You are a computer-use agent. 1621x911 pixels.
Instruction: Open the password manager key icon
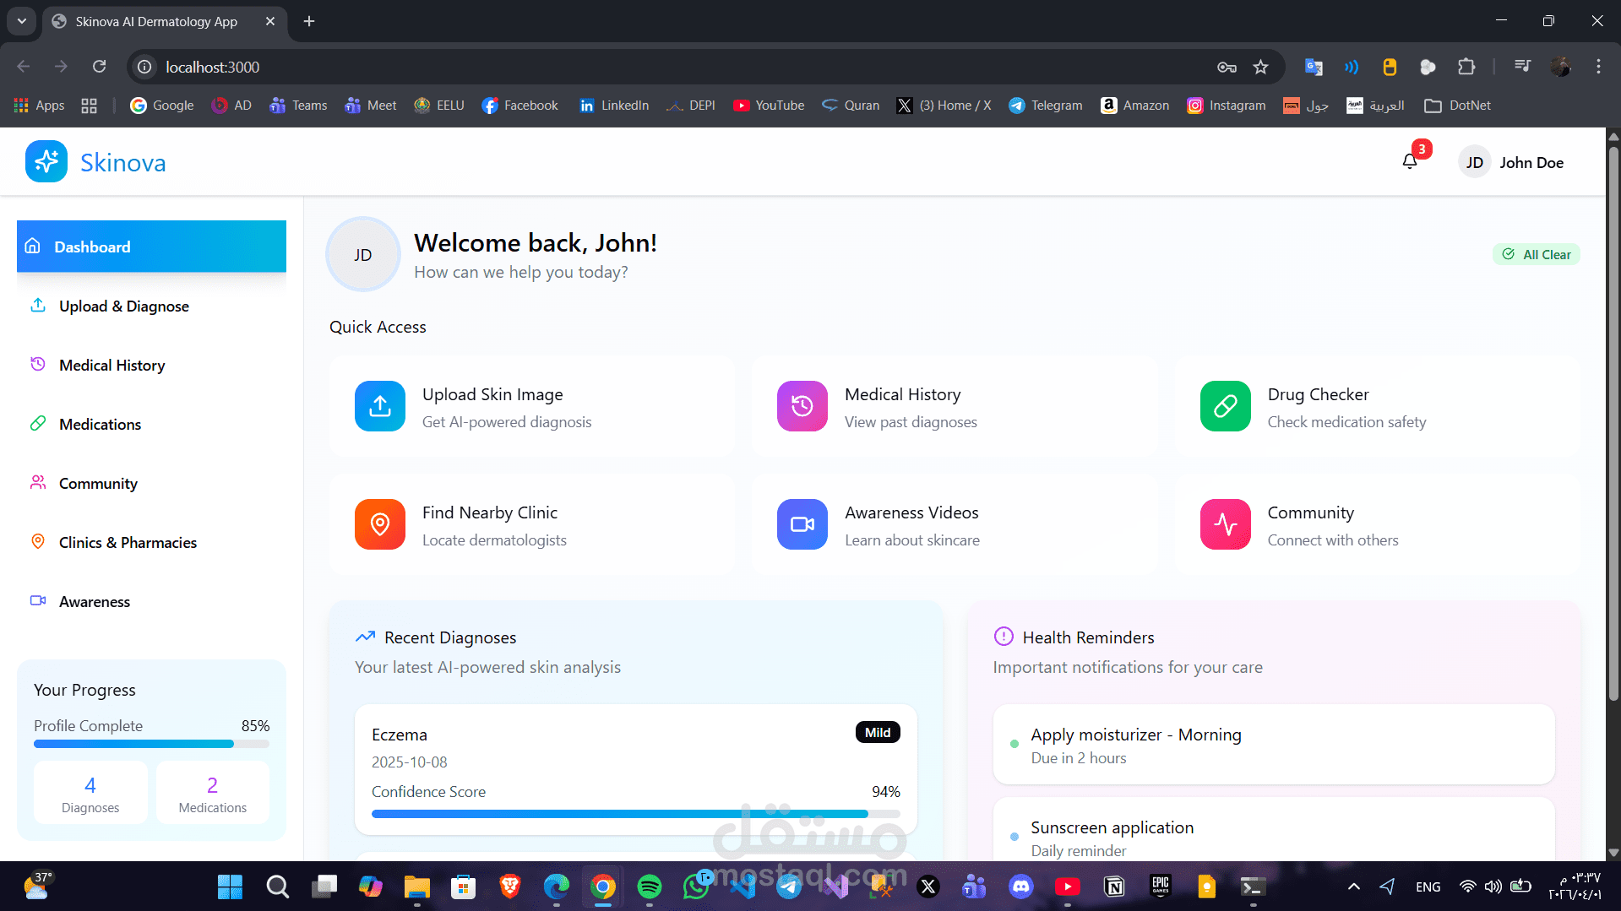pyautogui.click(x=1227, y=67)
